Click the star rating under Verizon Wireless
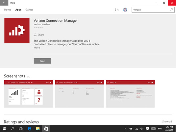The width and height of the screenshot is (176, 132). tap(38, 28)
